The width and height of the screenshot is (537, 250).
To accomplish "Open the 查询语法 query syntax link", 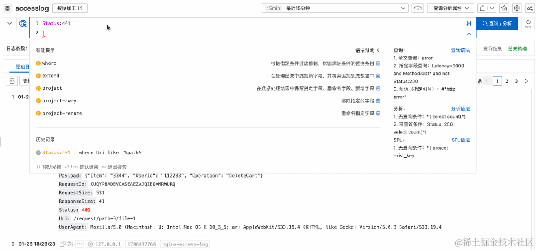I will click(x=460, y=50).
